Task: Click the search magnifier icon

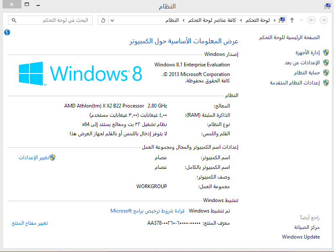Action: [14, 20]
